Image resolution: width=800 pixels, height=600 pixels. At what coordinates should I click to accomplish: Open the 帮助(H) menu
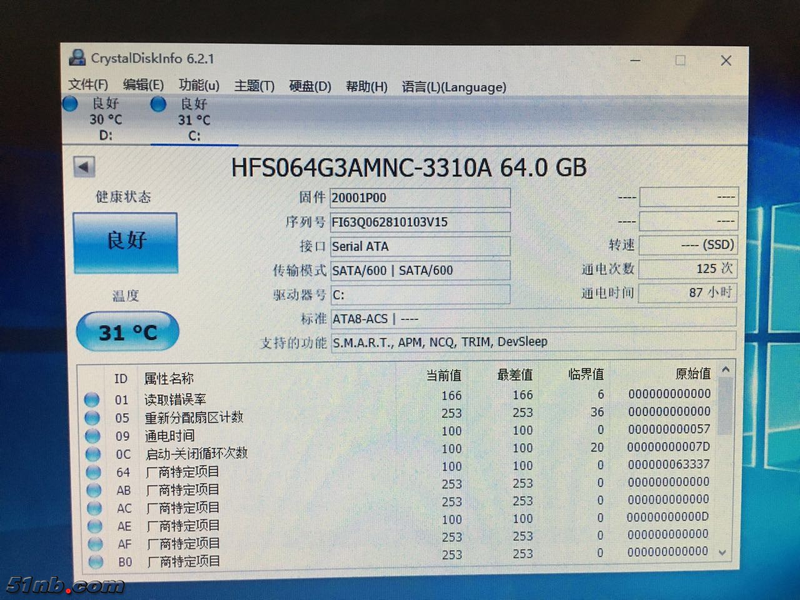(367, 87)
